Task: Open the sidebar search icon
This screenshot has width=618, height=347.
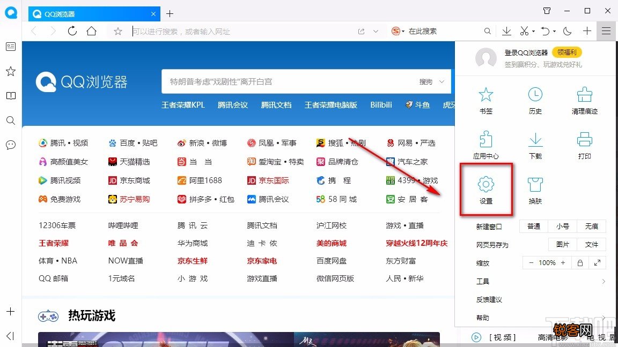Action: 11,120
